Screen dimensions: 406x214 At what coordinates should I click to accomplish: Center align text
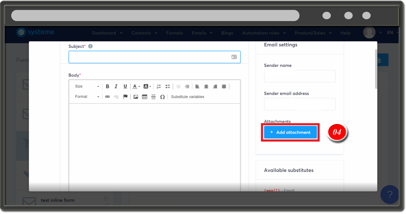[206, 86]
